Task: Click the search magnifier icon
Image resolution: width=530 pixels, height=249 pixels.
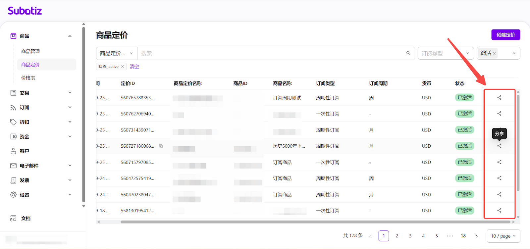Action: click(408, 53)
